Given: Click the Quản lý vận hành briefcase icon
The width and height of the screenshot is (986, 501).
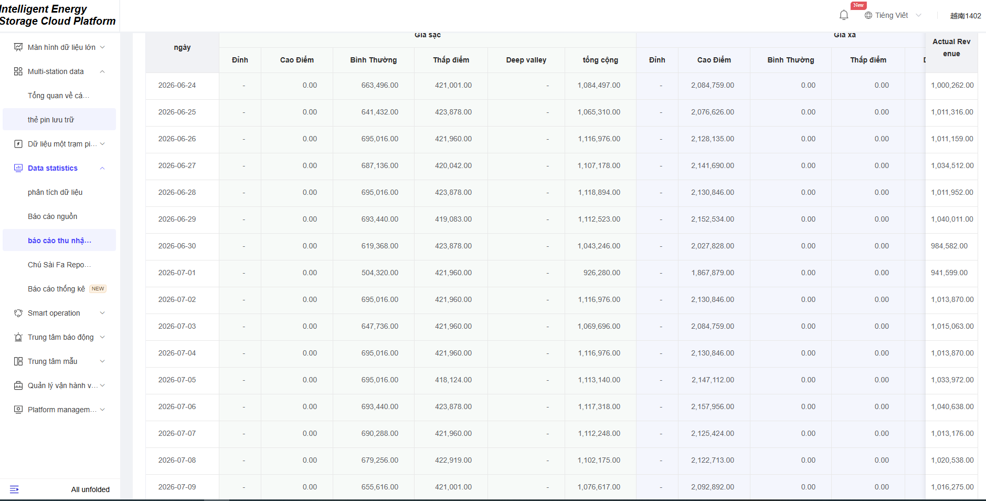Looking at the screenshot, I should [18, 385].
